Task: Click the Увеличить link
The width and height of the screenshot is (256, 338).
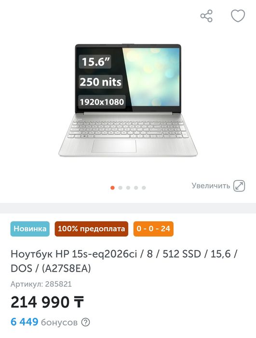Action: 211,186
